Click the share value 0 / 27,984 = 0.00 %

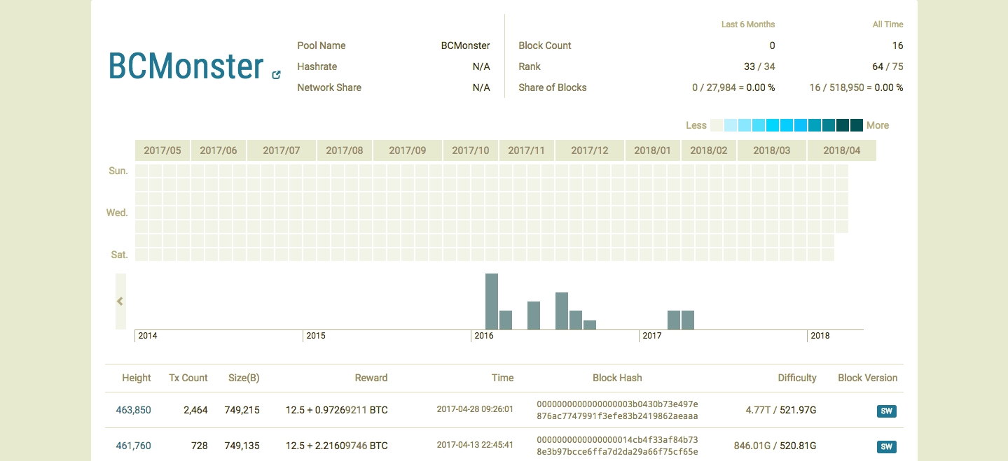pos(733,87)
